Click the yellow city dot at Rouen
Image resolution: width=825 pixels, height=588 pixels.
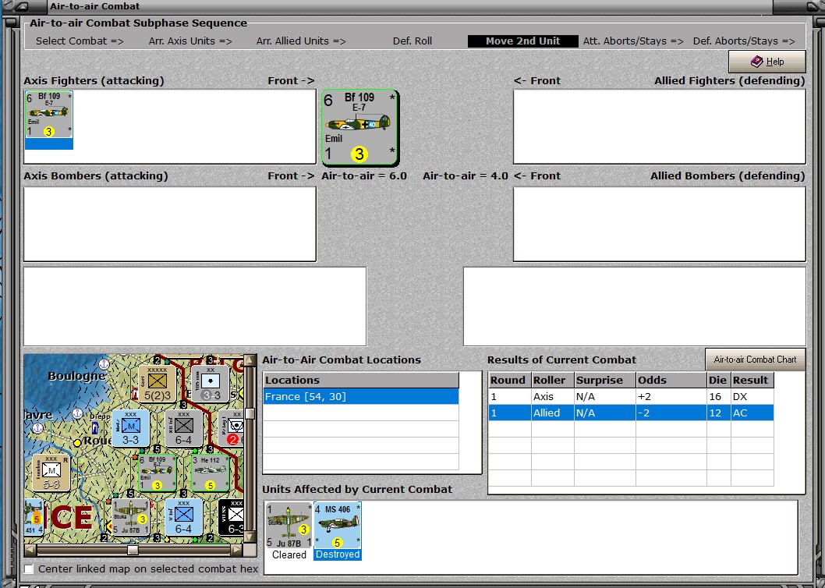tap(77, 443)
